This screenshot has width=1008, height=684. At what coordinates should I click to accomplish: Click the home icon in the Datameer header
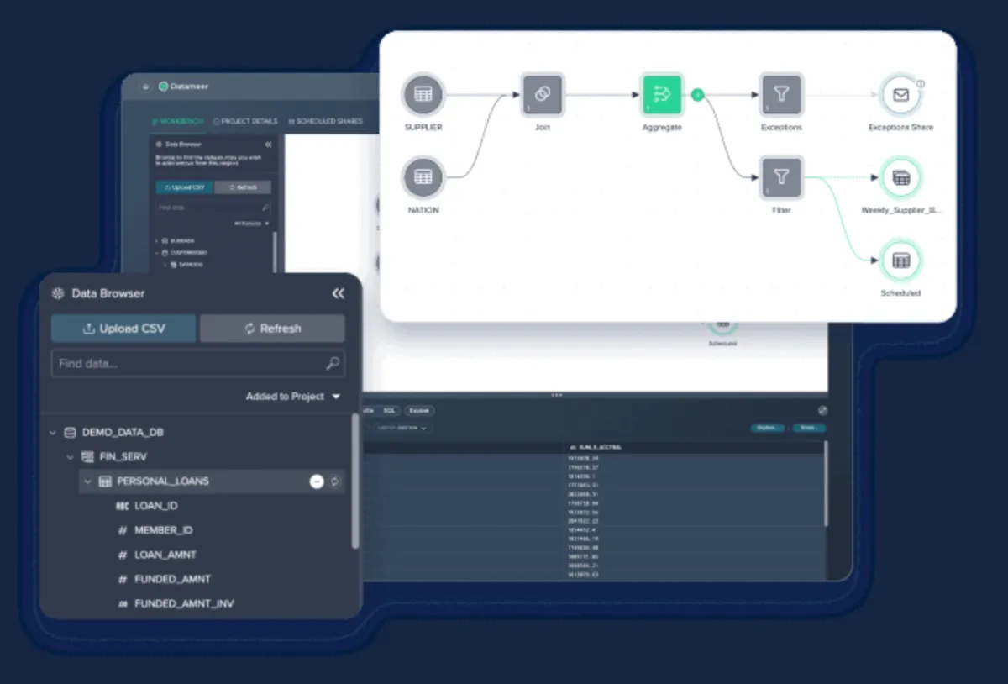(x=145, y=87)
